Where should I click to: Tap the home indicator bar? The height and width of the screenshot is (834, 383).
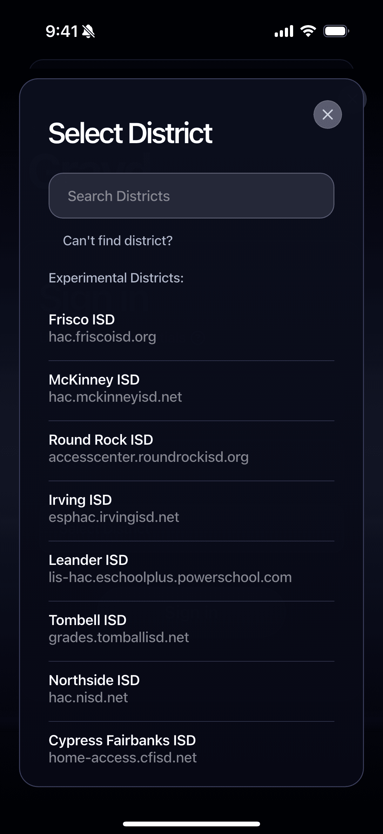(x=191, y=824)
